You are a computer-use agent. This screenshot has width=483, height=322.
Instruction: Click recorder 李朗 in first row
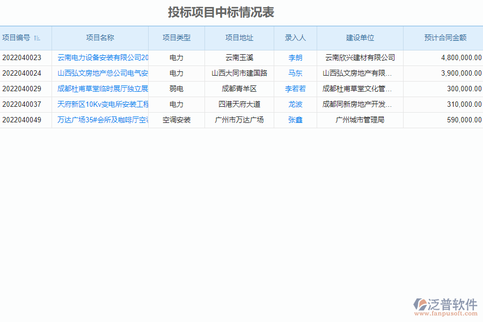point(295,57)
